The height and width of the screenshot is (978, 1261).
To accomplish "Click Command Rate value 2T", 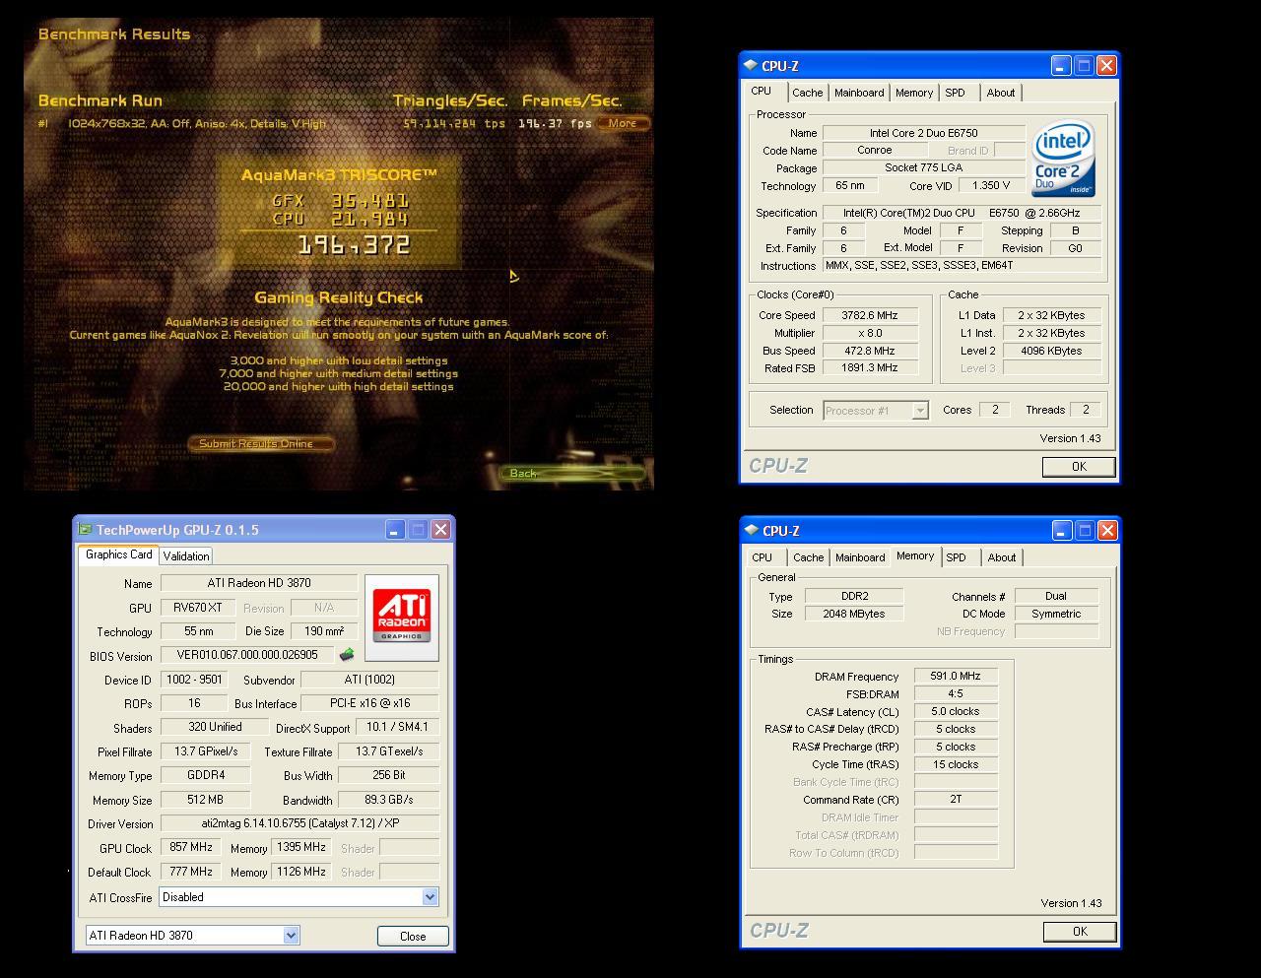I will tap(956, 800).
